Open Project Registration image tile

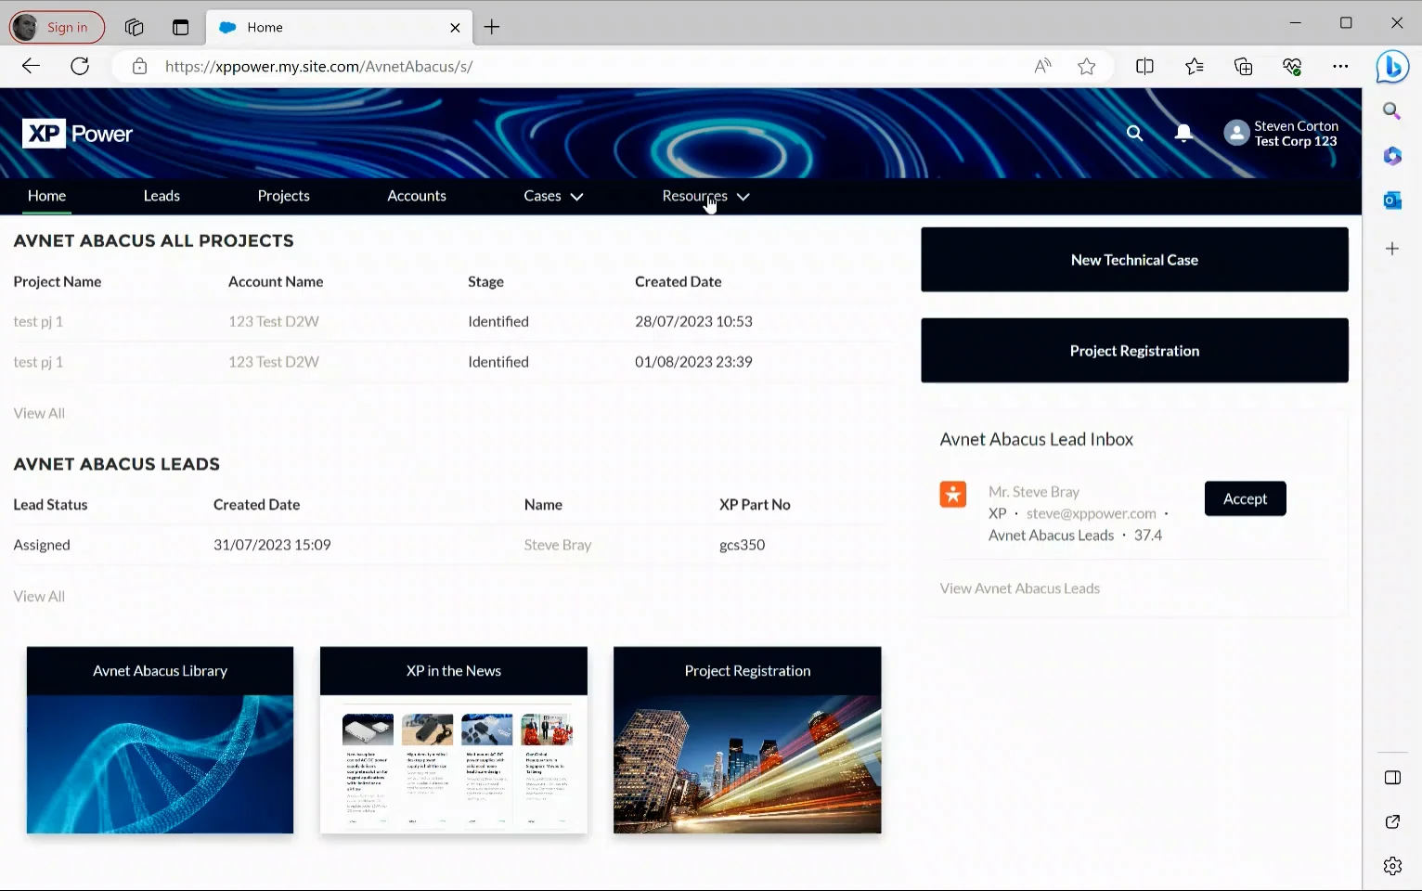click(747, 740)
